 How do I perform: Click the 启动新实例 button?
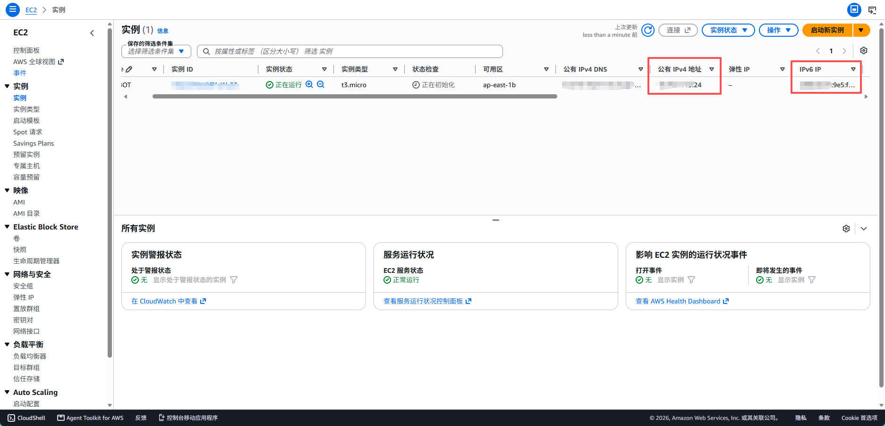click(827, 30)
